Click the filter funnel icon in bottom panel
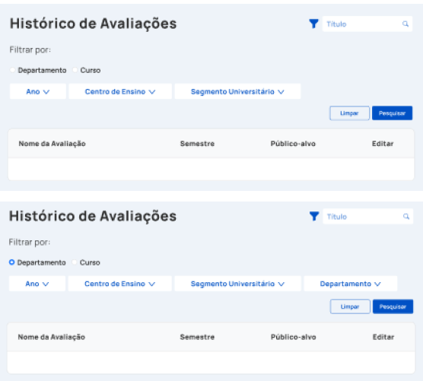This screenshot has width=423, height=381. point(314,216)
